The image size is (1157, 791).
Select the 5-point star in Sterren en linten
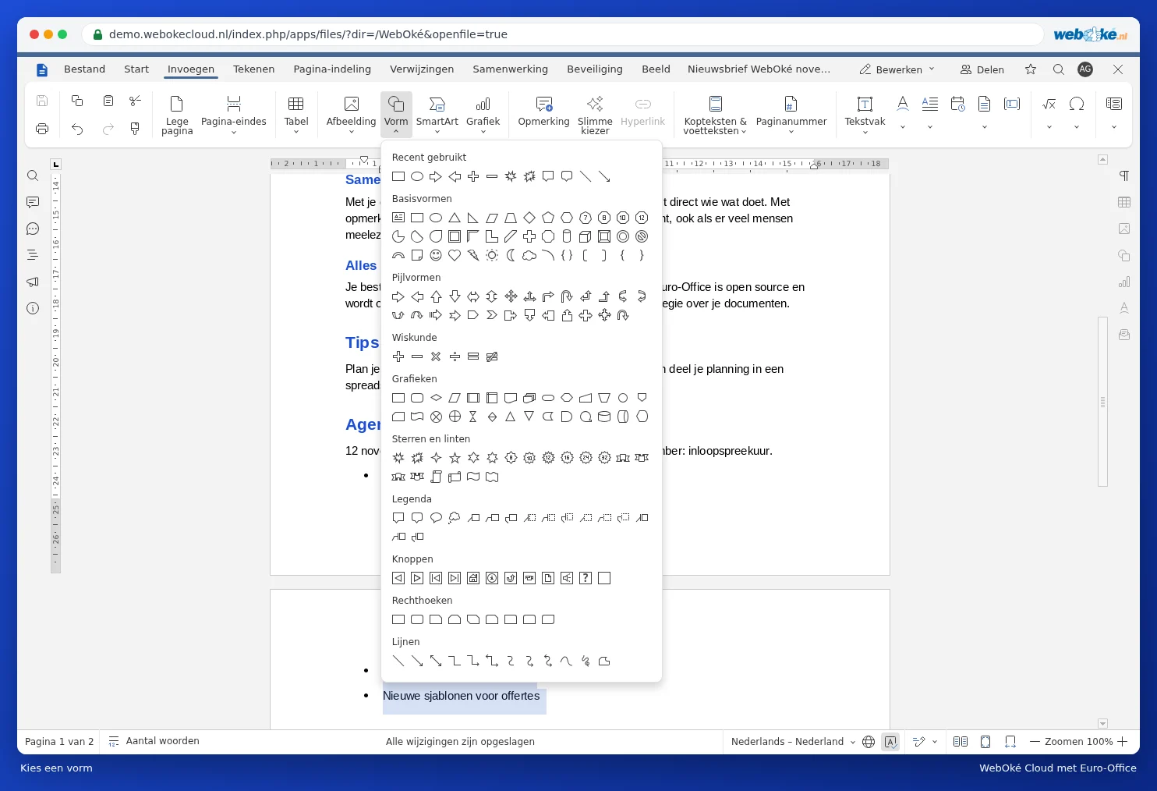click(455, 458)
